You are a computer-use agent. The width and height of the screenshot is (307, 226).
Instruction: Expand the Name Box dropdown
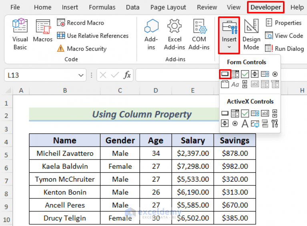pos(81,75)
